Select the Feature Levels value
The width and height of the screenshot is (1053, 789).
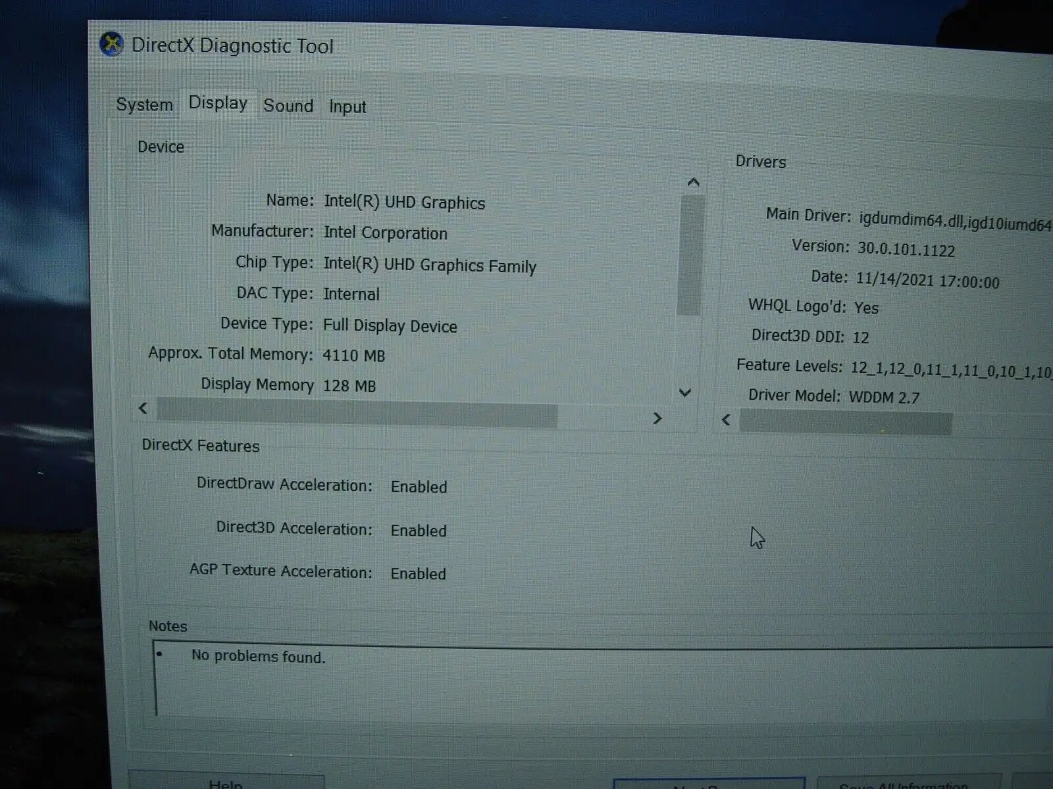tap(951, 370)
